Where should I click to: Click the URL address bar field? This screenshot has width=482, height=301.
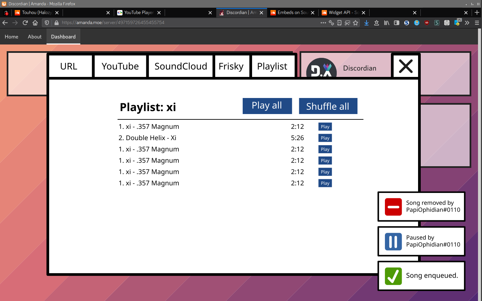tap(187, 23)
